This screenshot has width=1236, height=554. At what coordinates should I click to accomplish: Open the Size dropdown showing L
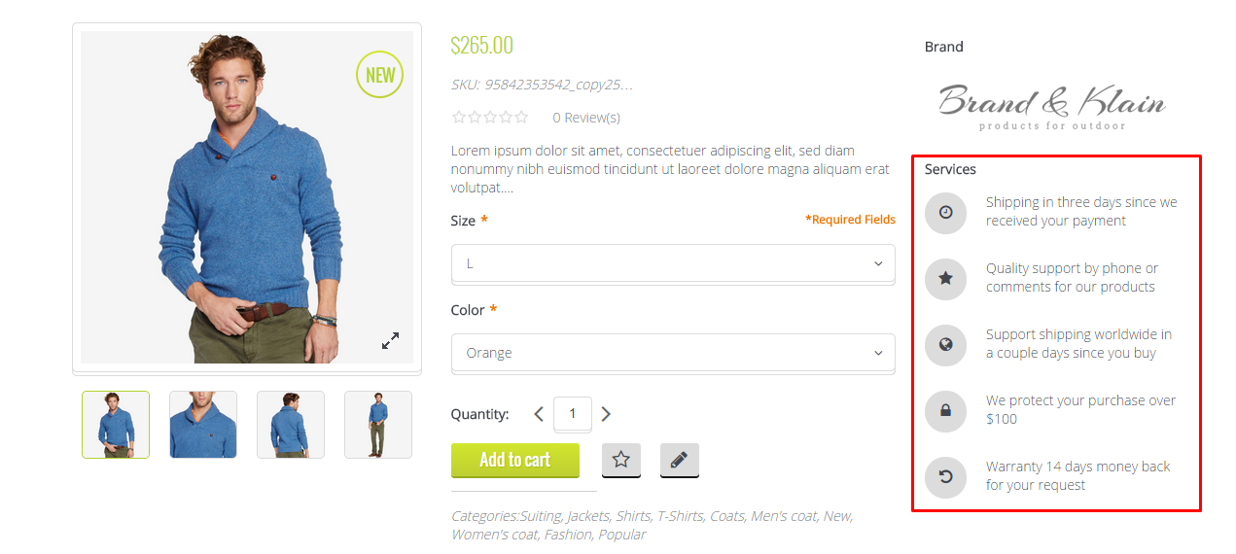click(x=673, y=263)
